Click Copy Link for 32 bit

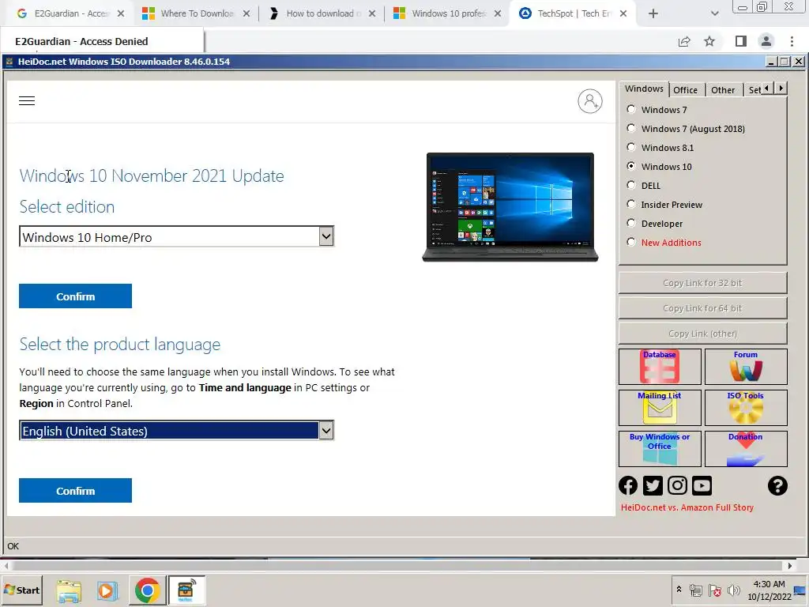click(x=702, y=283)
